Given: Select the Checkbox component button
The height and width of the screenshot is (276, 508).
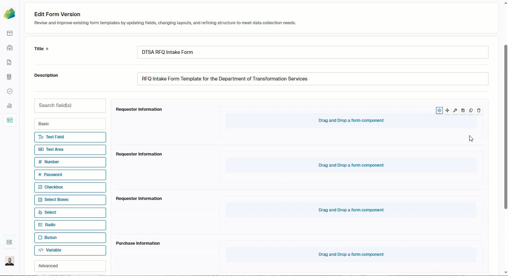Looking at the screenshot, I should pos(70,187).
